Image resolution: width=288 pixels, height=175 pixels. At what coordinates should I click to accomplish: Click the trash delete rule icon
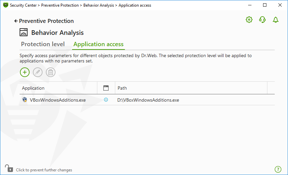(51, 72)
